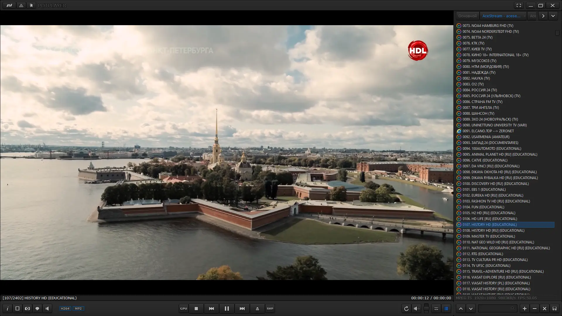This screenshot has height=316, width=562.
Task: Click the camera screenshot capture icon
Action: [27, 308]
